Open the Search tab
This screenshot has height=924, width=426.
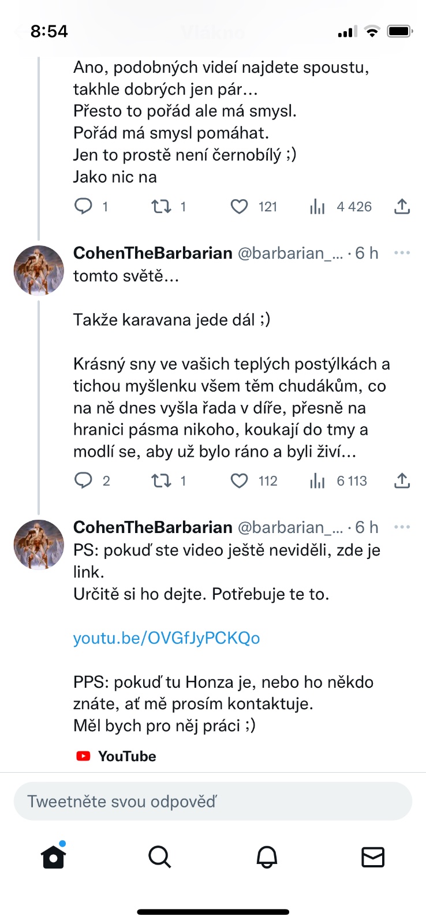pos(159,857)
